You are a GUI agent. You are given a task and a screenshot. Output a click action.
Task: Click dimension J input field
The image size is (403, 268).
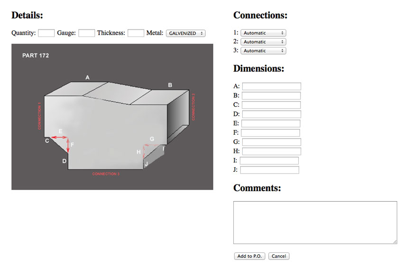pyautogui.click(x=269, y=170)
